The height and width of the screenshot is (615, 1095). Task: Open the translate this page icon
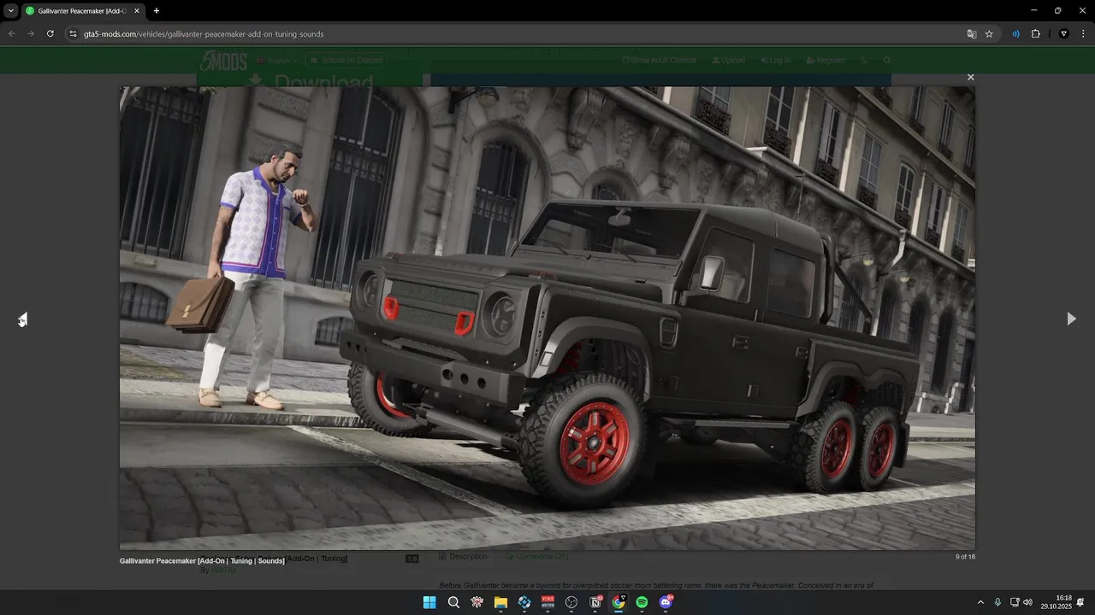[972, 34]
